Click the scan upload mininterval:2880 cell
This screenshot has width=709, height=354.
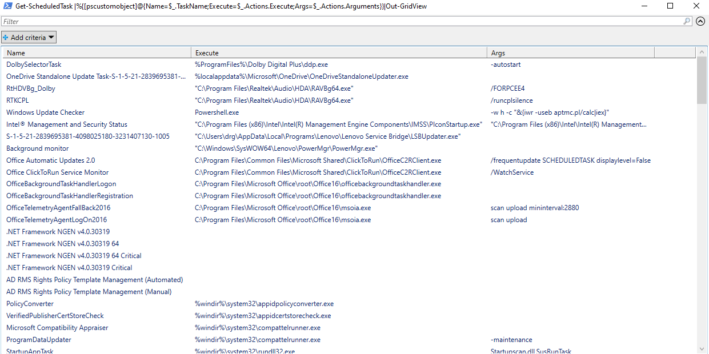click(535, 208)
